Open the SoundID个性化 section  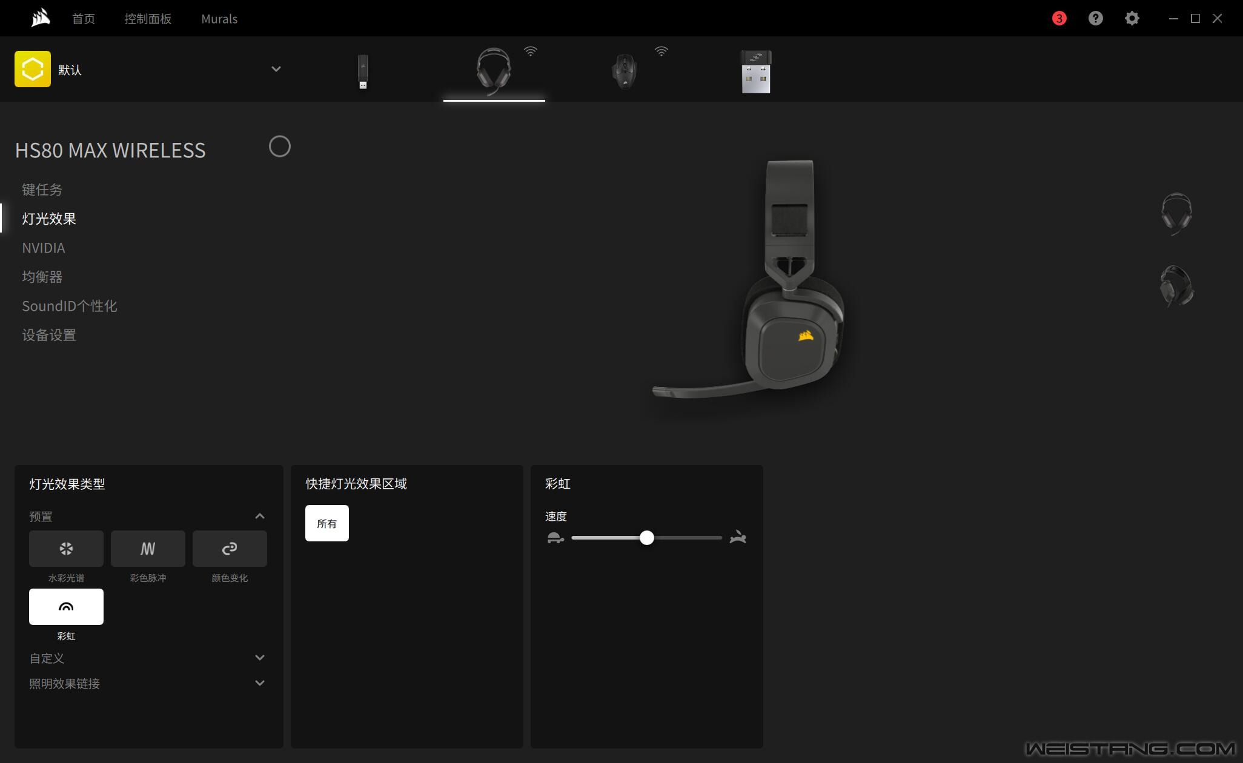[x=70, y=306]
